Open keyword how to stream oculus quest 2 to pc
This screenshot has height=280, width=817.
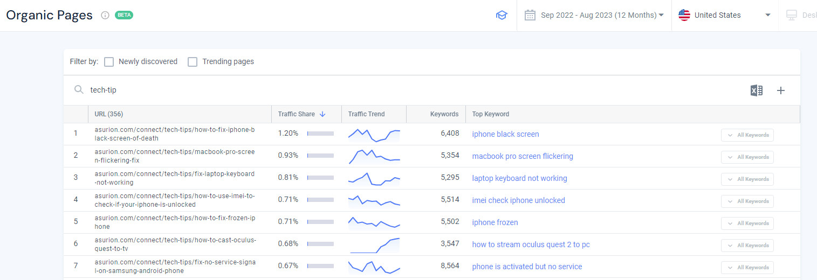click(x=531, y=244)
